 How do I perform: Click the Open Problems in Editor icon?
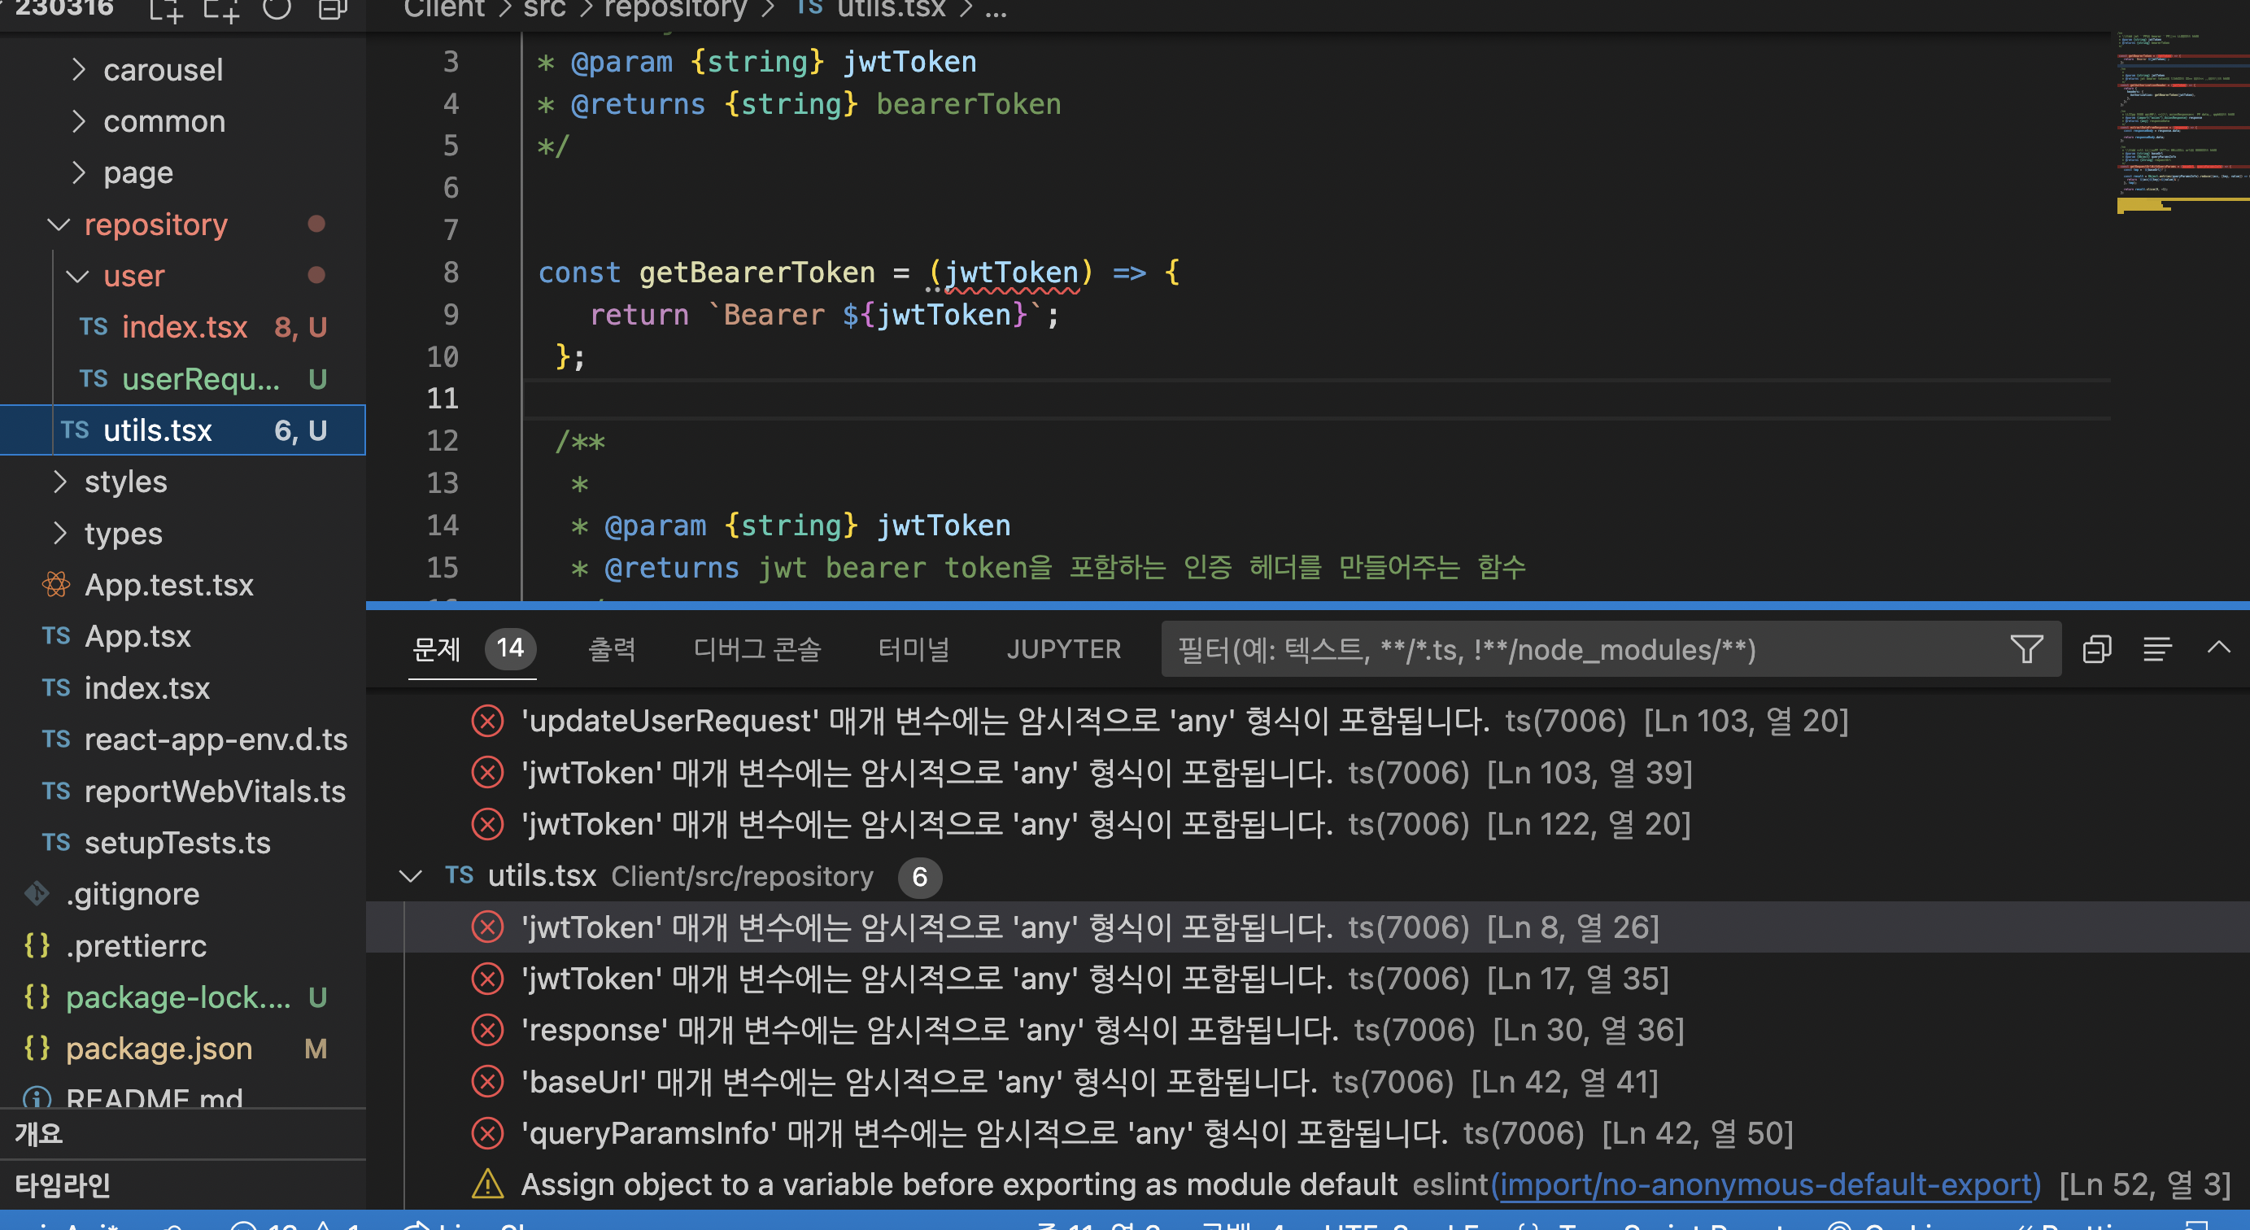2098,648
